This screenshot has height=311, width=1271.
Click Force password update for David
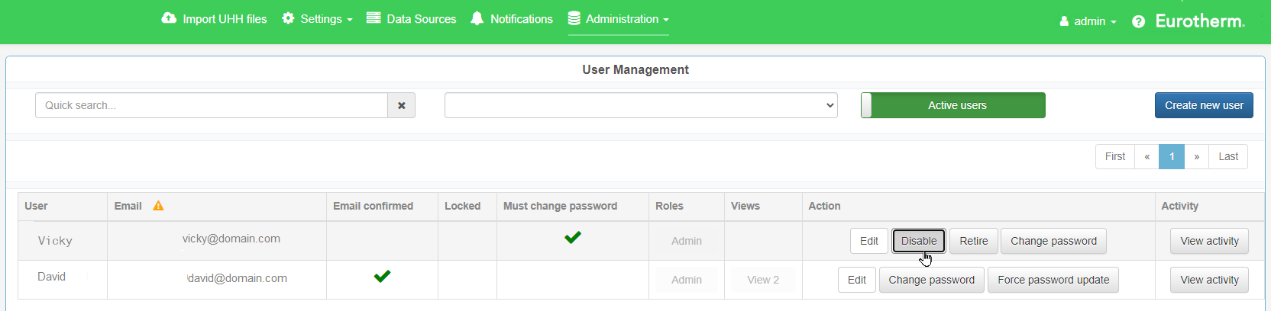click(x=1053, y=280)
